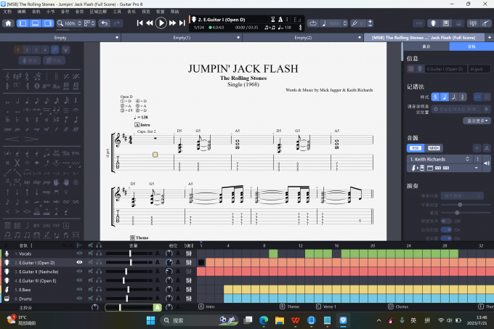Click the home icon in the toolbar
Viewport: 494px width, 329px height.
pos(9,23)
